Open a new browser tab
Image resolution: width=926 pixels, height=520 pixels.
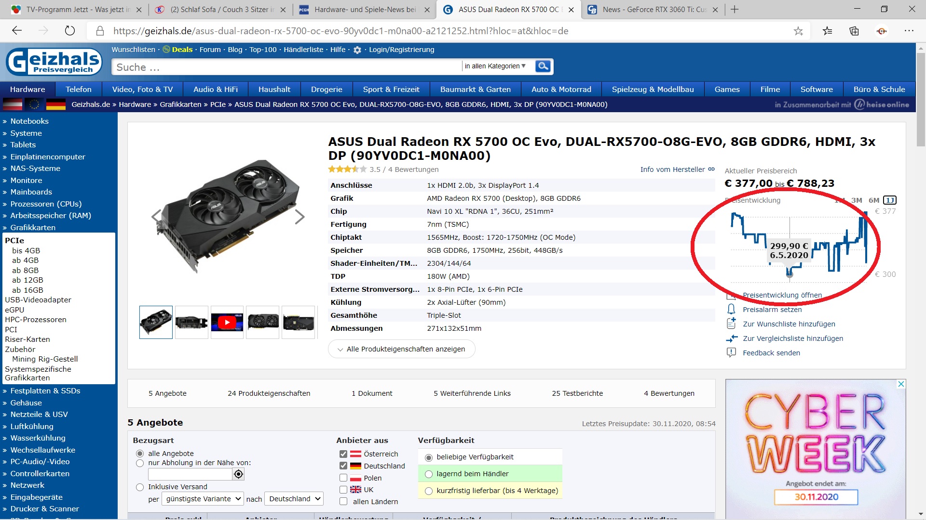735,10
